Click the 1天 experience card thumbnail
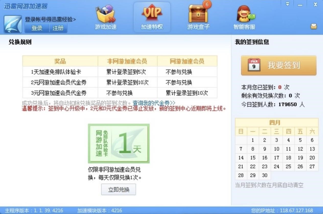 pos(119,144)
